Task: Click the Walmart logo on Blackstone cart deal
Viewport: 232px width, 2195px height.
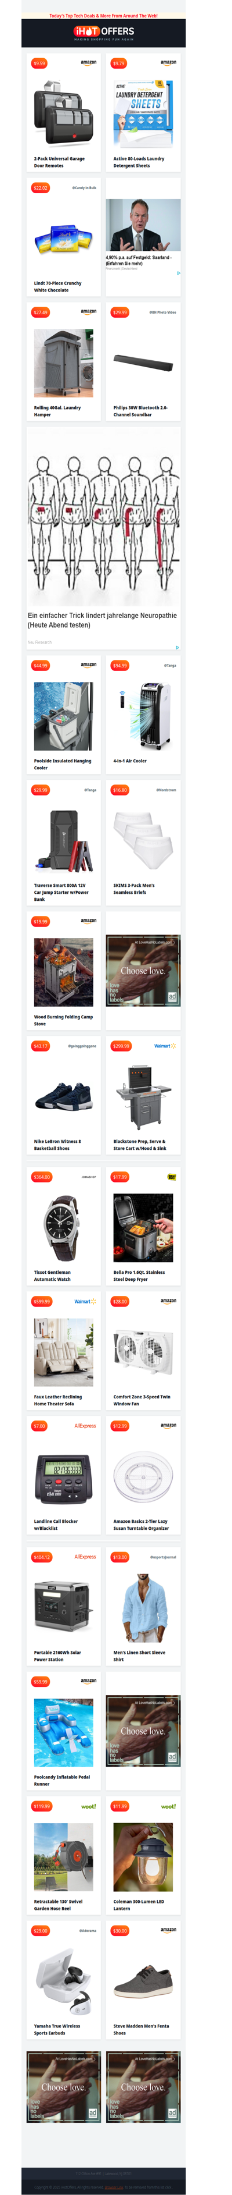Action: (165, 1046)
